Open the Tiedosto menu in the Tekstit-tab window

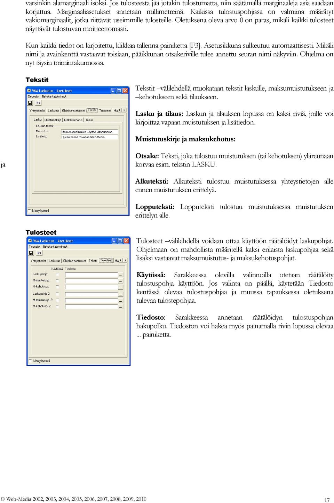click(33, 96)
